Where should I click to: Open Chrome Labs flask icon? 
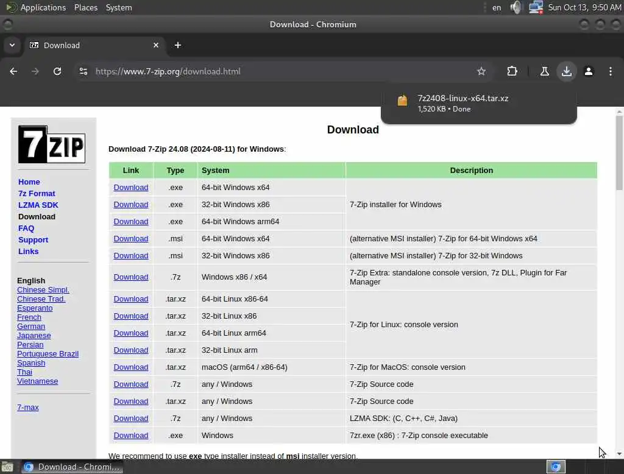(x=544, y=72)
